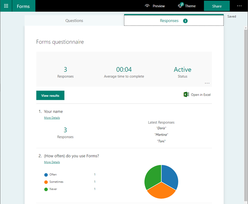Click the Share button

pos(217,6)
